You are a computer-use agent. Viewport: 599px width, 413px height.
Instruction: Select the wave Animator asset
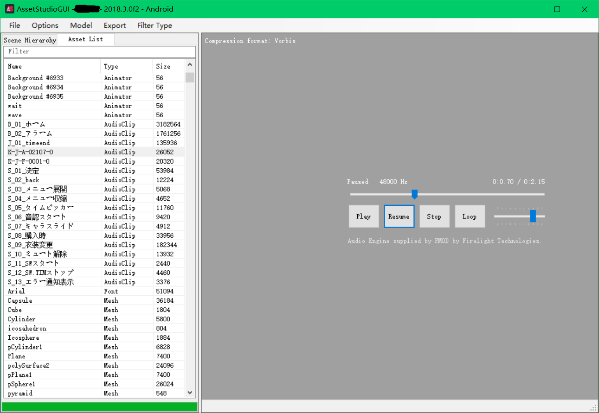coord(94,115)
